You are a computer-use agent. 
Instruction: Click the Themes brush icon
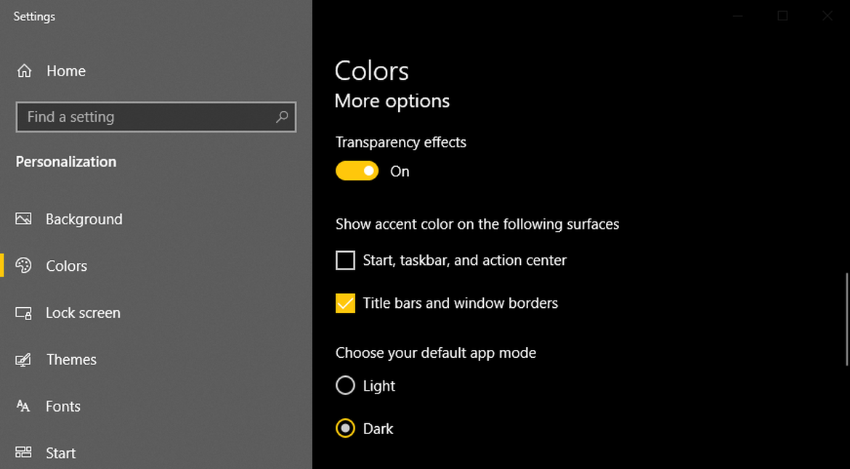point(24,359)
